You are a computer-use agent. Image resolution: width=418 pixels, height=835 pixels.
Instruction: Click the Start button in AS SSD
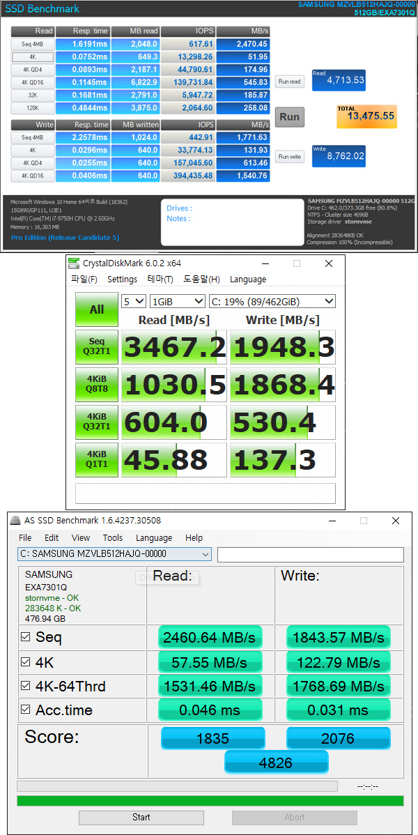point(141,817)
